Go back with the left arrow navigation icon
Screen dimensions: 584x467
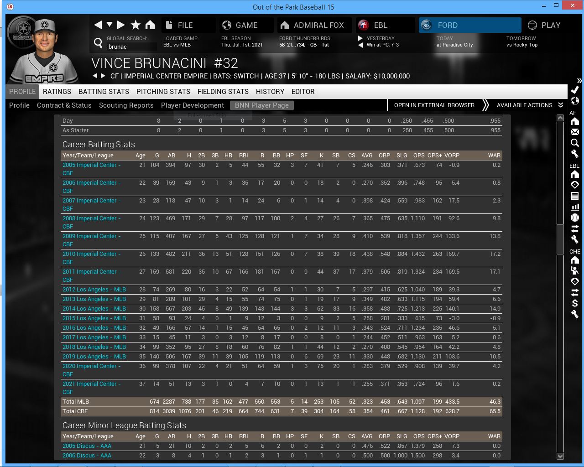(98, 25)
